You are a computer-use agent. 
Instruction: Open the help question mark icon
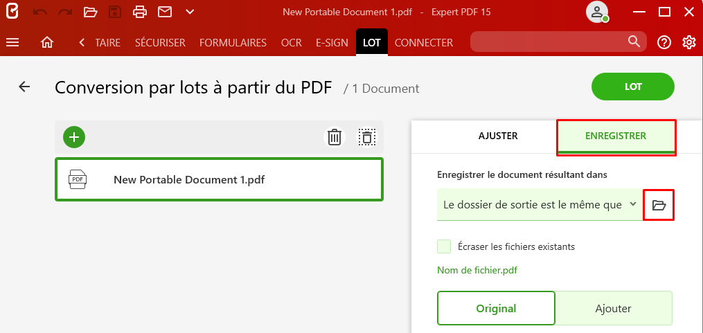pyautogui.click(x=664, y=43)
